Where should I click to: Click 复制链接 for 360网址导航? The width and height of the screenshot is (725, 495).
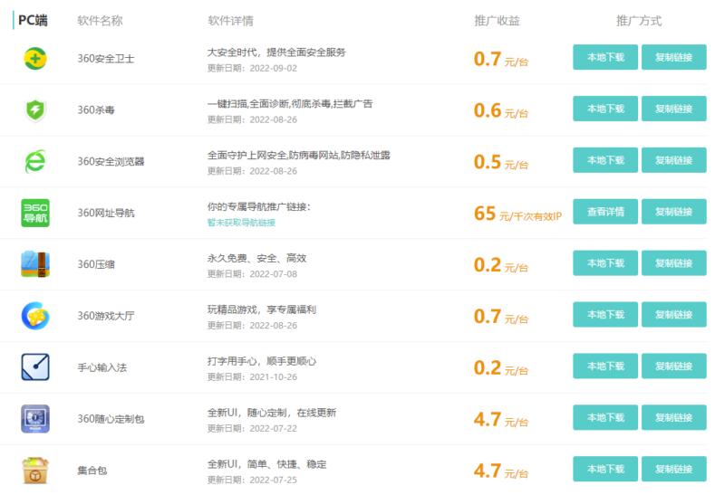tap(673, 212)
